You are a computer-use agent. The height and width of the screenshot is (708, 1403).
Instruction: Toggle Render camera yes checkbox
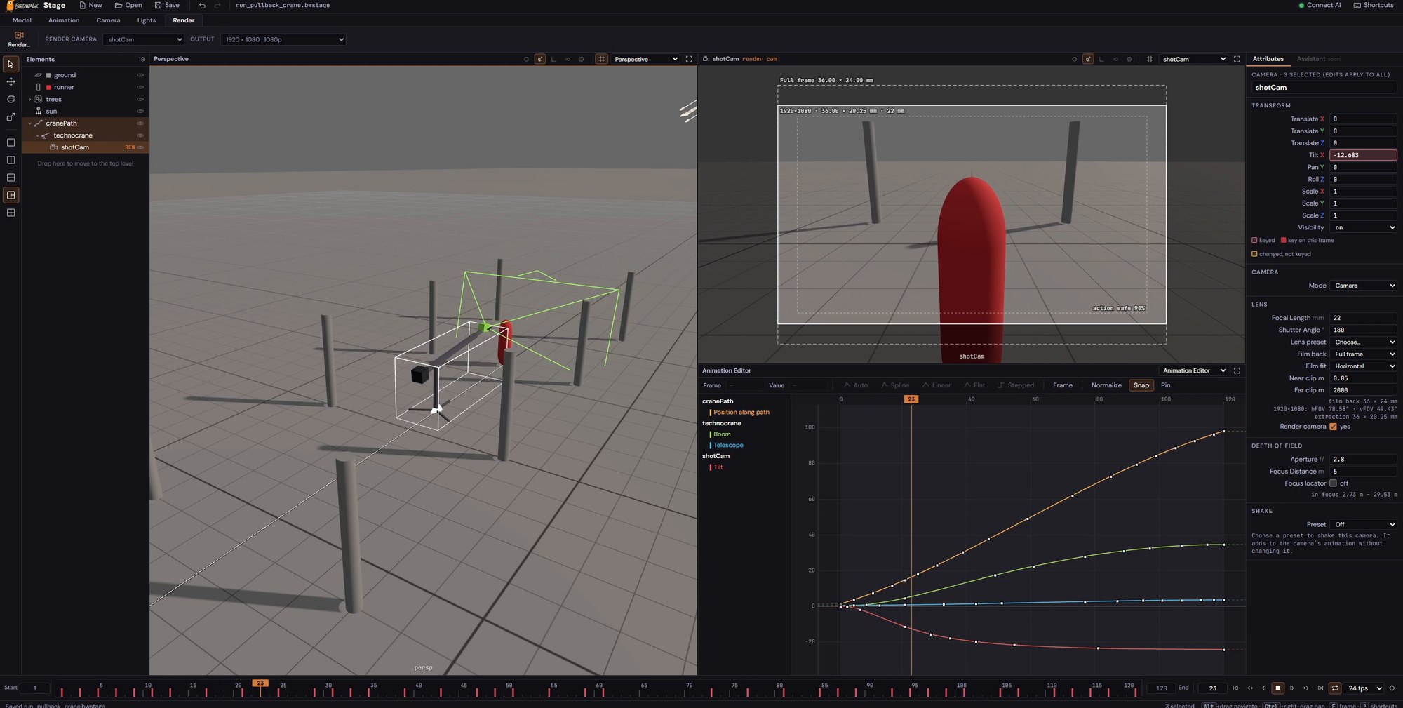(x=1333, y=427)
